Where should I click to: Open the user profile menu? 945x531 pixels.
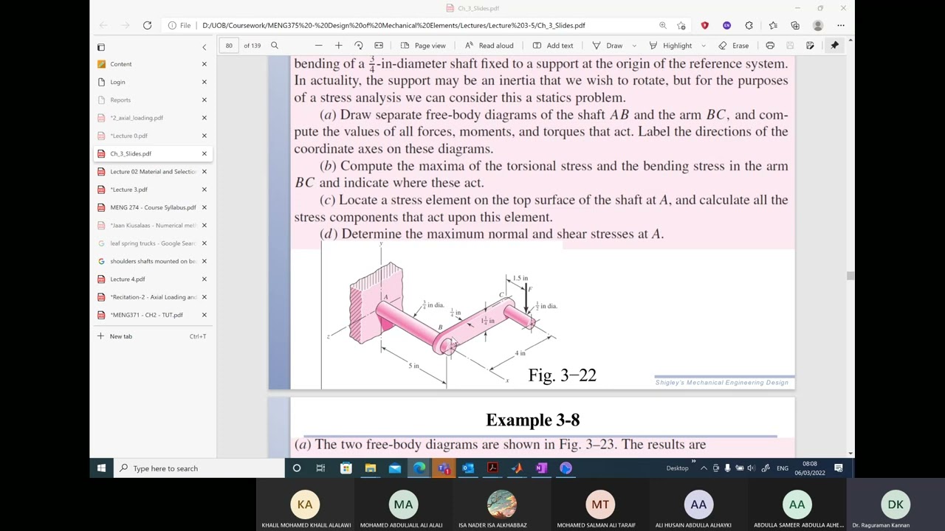click(818, 25)
